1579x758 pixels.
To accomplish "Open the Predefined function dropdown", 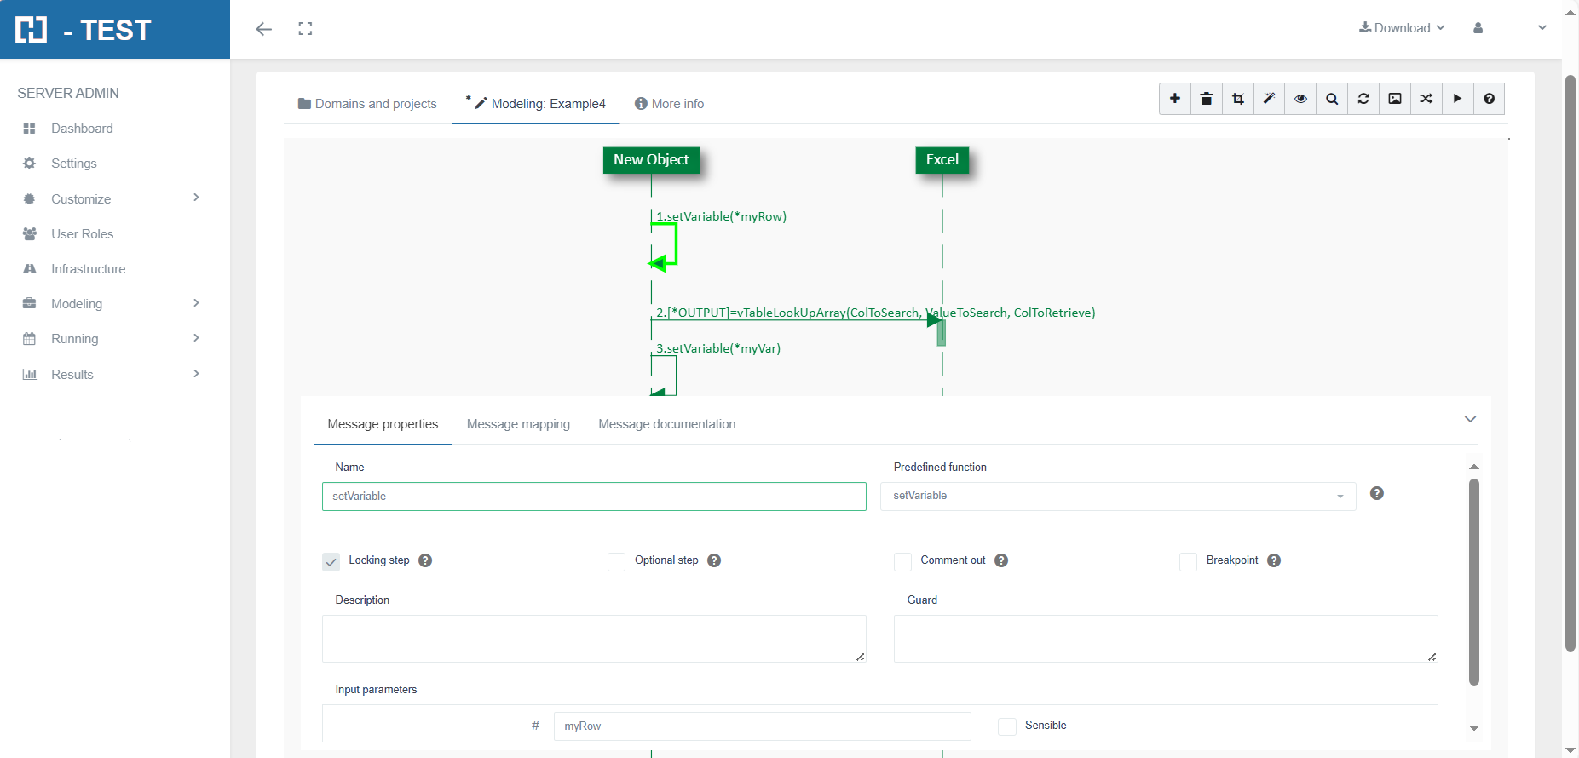I will (x=1117, y=496).
